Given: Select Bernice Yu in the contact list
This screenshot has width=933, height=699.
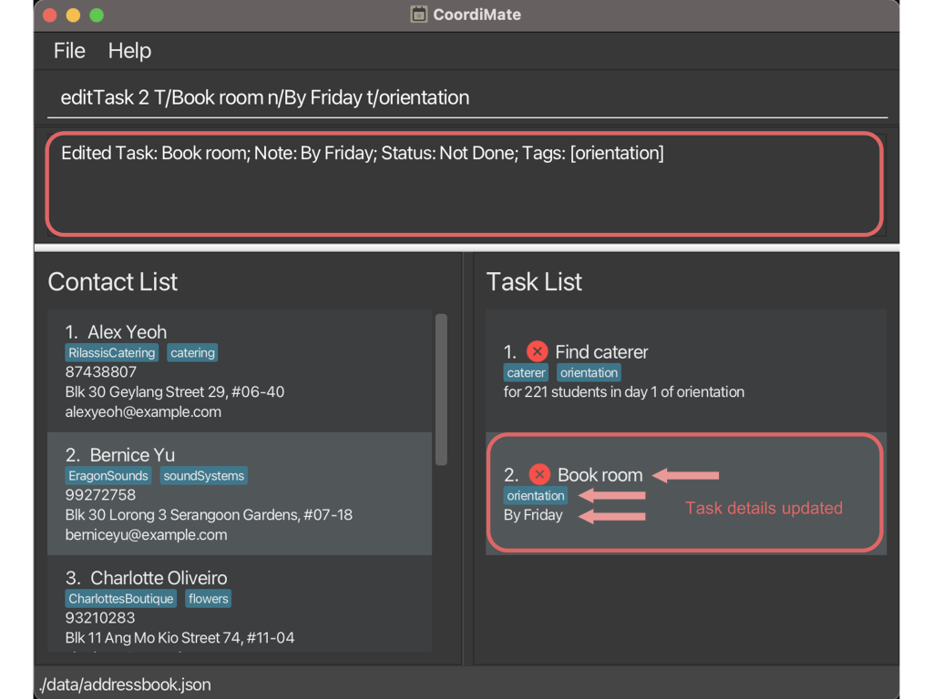Looking at the screenshot, I should [239, 493].
